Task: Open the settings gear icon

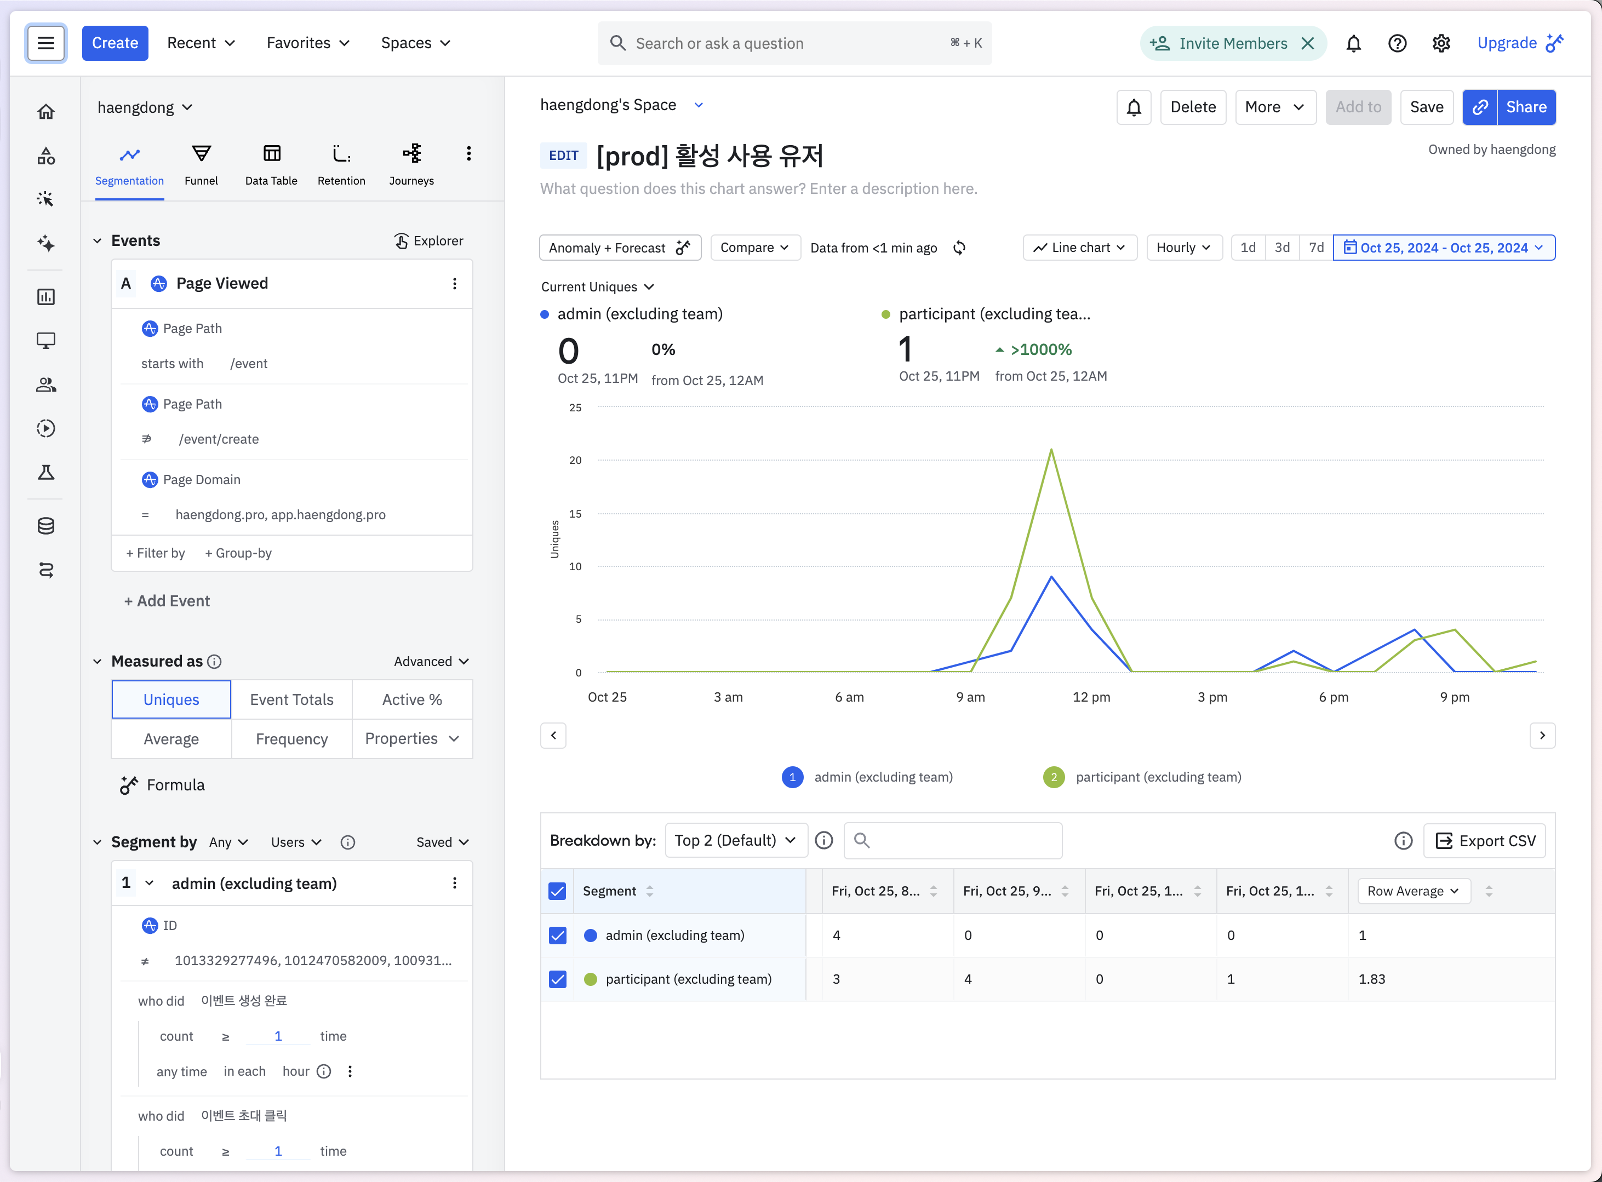Action: 1441,44
